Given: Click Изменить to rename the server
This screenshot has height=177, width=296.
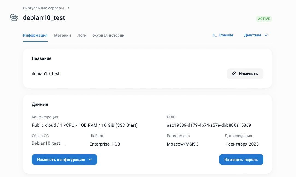Looking at the screenshot, I should 245,74.
